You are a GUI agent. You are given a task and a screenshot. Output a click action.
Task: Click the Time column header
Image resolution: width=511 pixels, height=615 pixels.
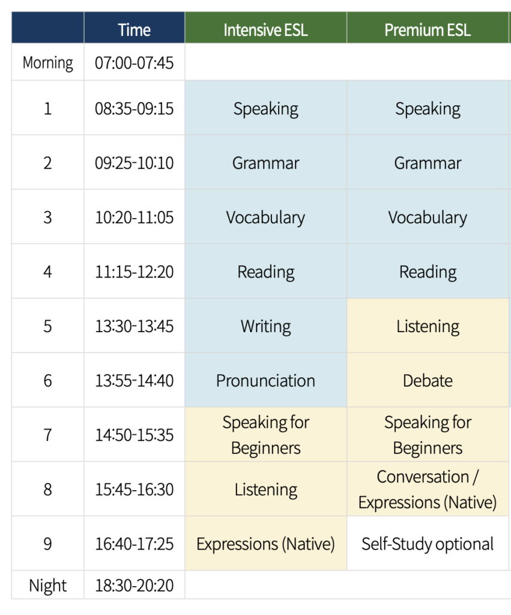click(135, 30)
